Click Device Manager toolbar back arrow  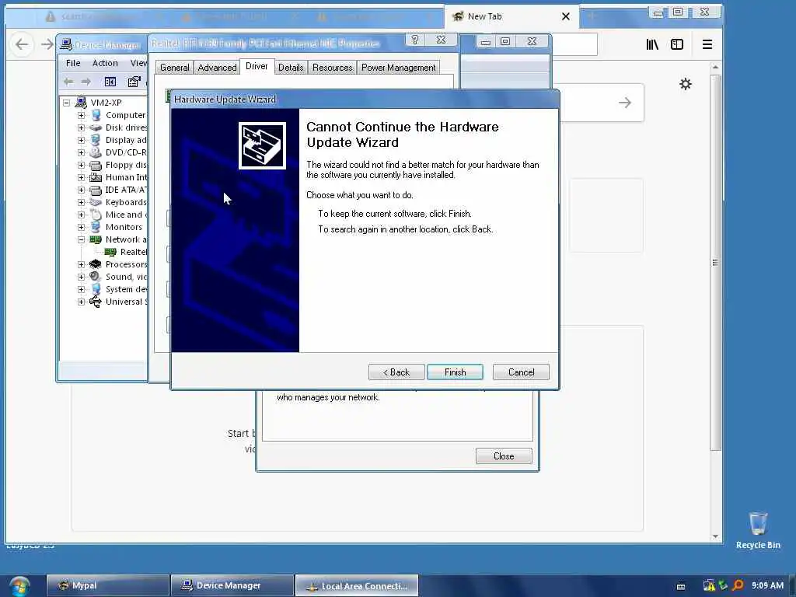point(68,81)
